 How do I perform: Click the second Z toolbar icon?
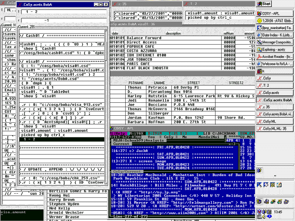[x=280, y=201]
